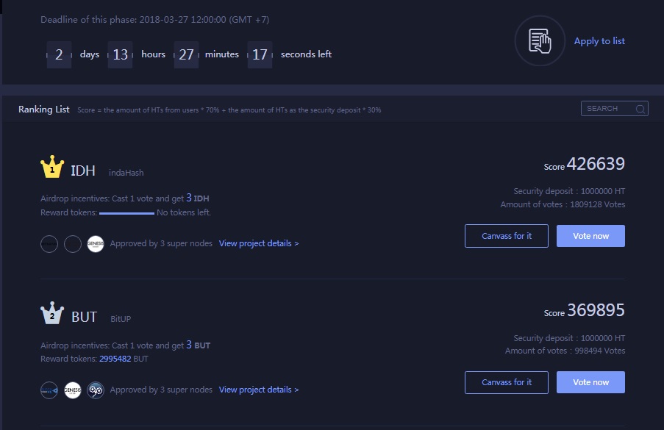Click the BitUP project label

(x=121, y=319)
